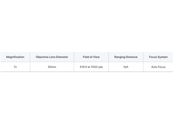Click the 50mm value cell
The image size is (173, 131).
(52, 67)
